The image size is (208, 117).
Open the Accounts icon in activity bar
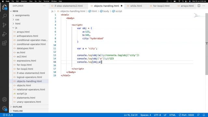coord(4,99)
